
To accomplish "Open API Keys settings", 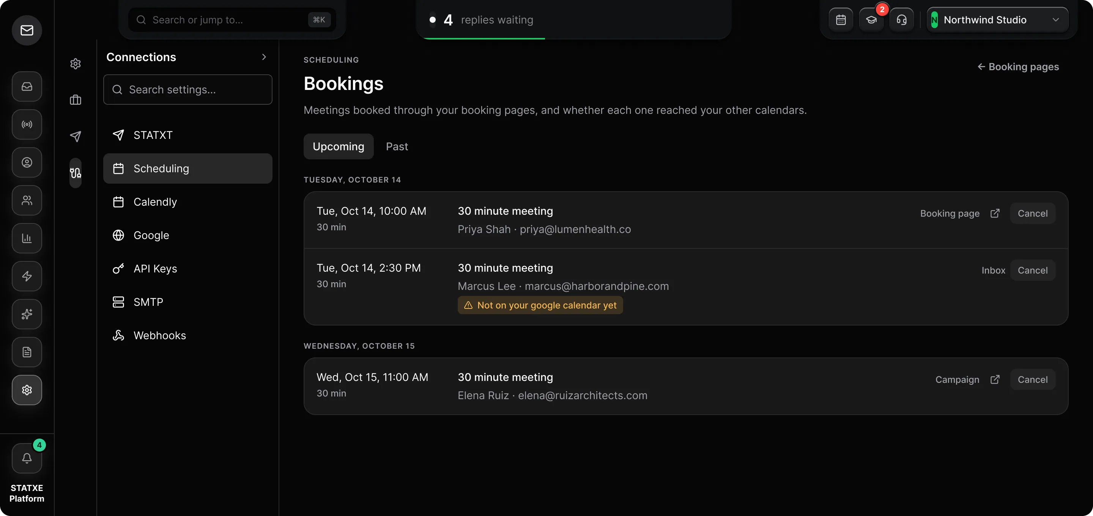I will click(x=187, y=269).
